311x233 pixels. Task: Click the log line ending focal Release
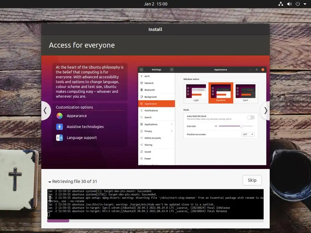(137, 211)
